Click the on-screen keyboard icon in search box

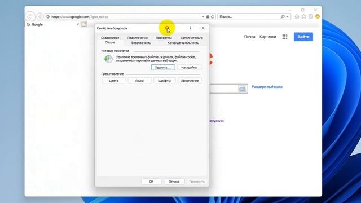coord(242,89)
